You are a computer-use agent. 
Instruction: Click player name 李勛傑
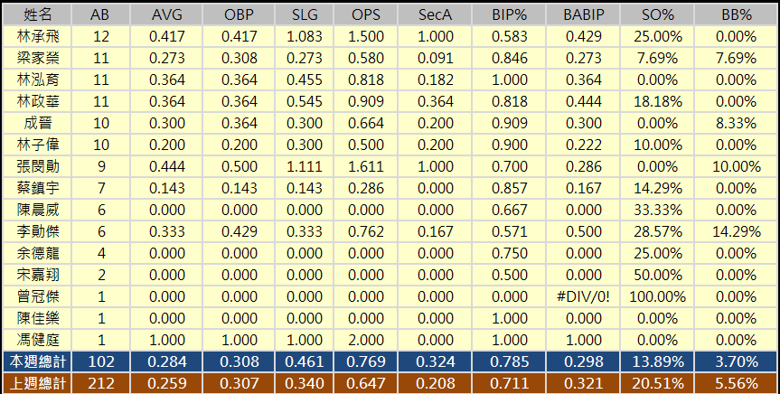tap(38, 231)
